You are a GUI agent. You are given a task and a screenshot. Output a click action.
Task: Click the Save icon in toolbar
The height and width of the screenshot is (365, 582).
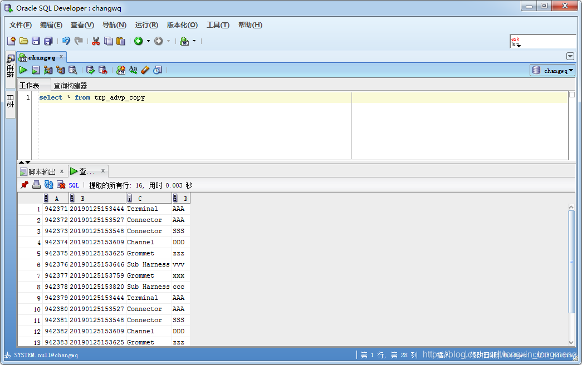click(36, 41)
